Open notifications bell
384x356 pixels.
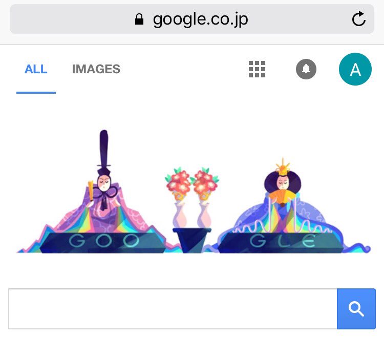pyautogui.click(x=306, y=69)
